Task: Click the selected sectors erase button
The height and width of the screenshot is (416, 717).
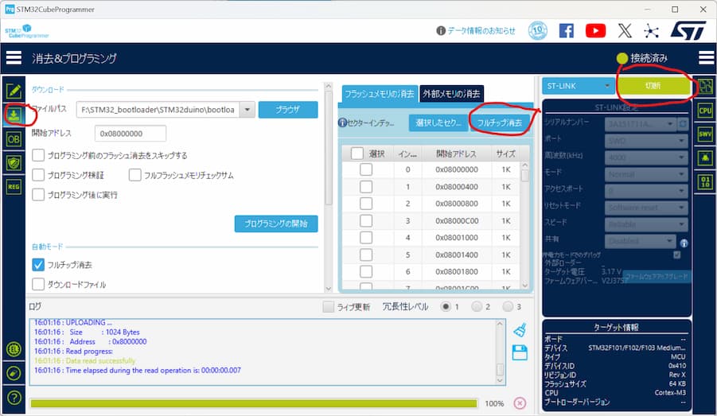Action: pyautogui.click(x=438, y=122)
